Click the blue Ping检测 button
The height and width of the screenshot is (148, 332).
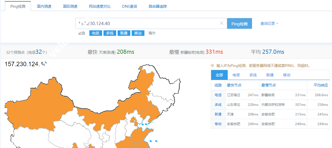(x=240, y=24)
